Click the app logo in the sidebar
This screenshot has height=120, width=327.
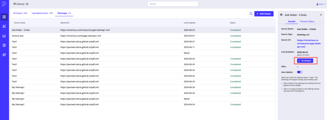[x=4, y=4]
